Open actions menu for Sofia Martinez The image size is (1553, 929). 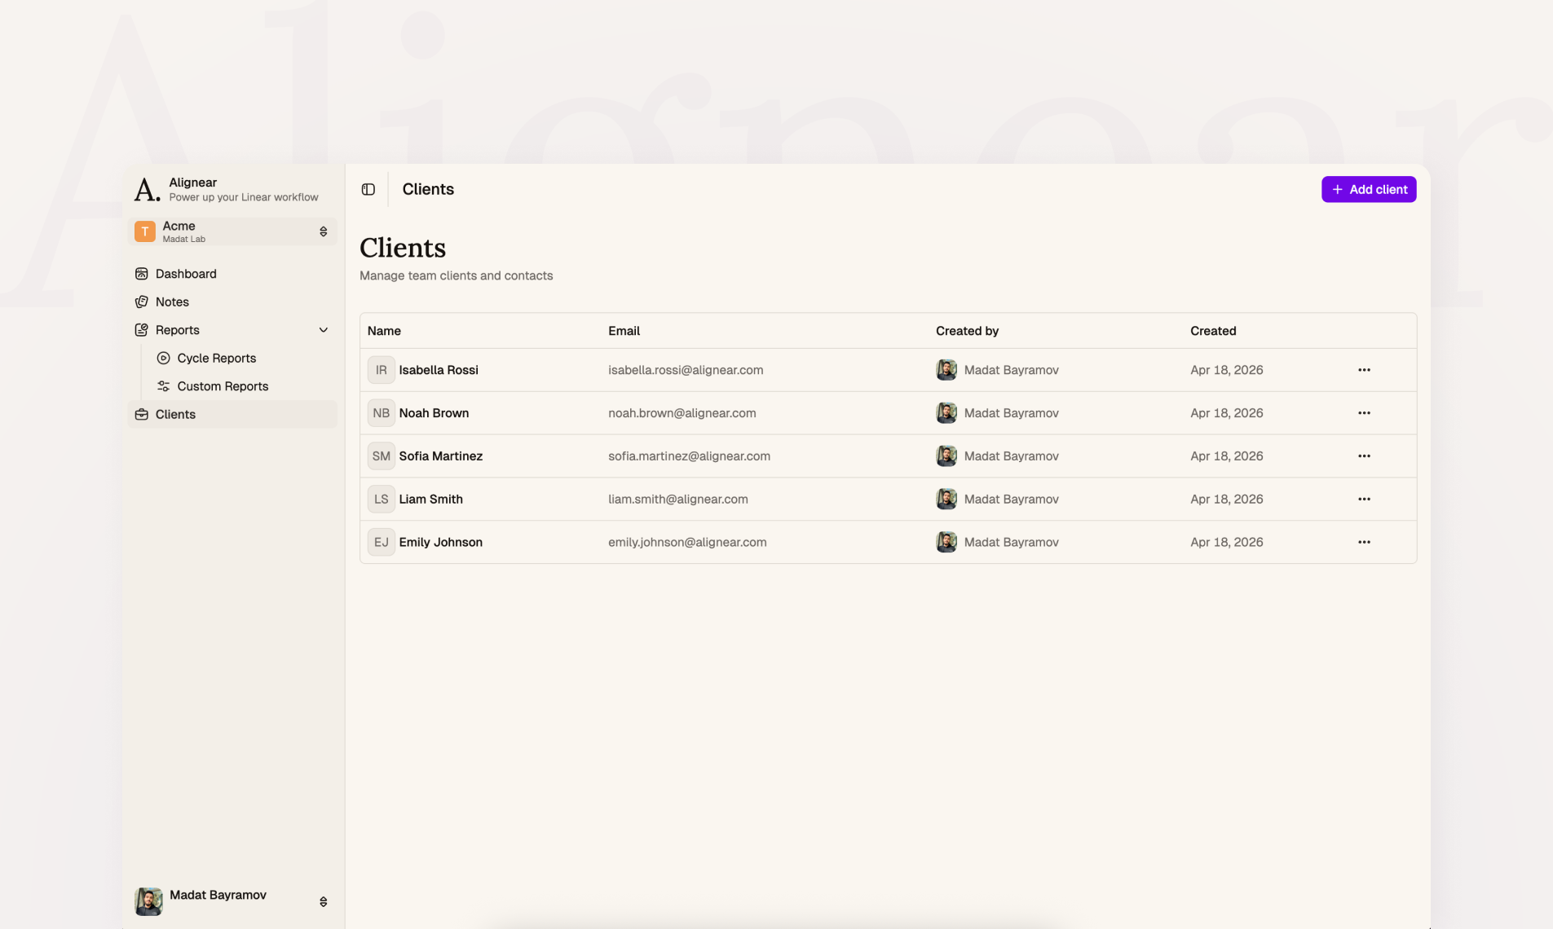click(1364, 456)
